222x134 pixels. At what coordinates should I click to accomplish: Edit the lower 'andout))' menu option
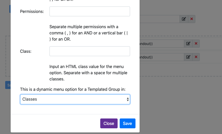[x=188, y=57]
